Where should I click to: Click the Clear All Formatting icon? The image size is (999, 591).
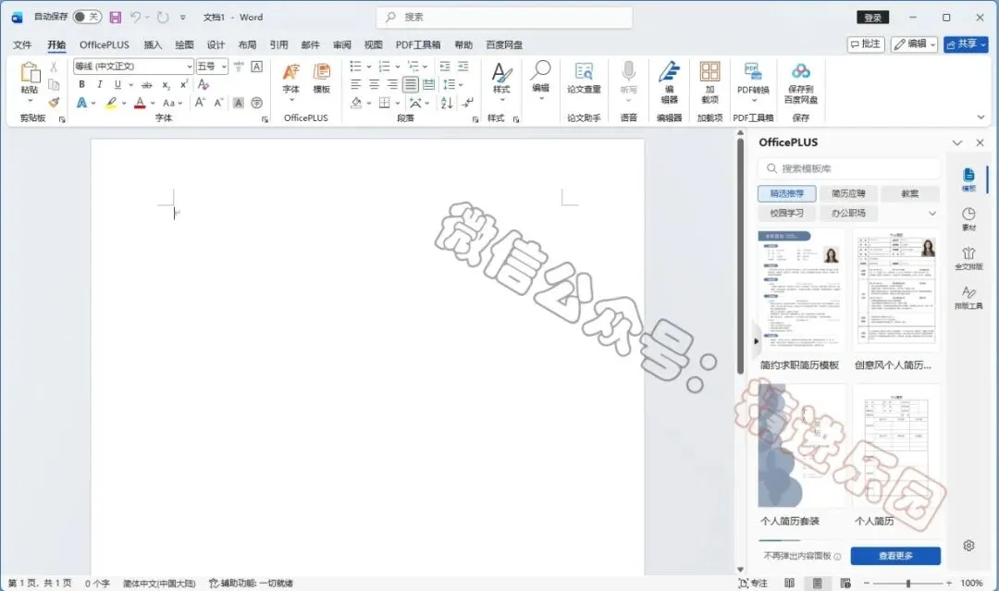tap(203, 84)
